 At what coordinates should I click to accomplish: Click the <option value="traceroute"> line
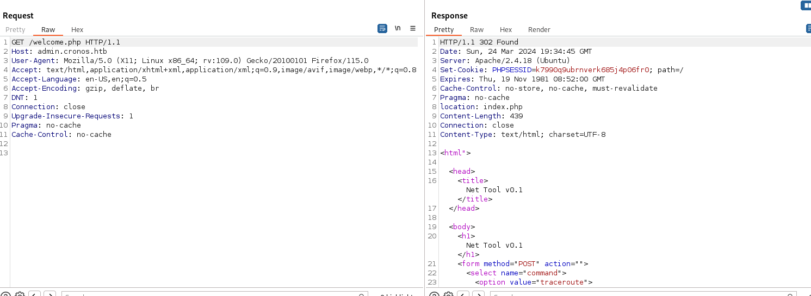click(x=534, y=282)
